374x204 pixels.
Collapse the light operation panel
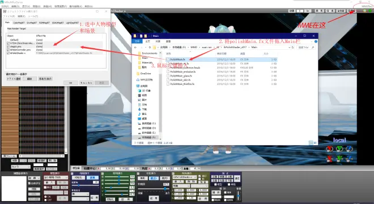(x=103, y=173)
